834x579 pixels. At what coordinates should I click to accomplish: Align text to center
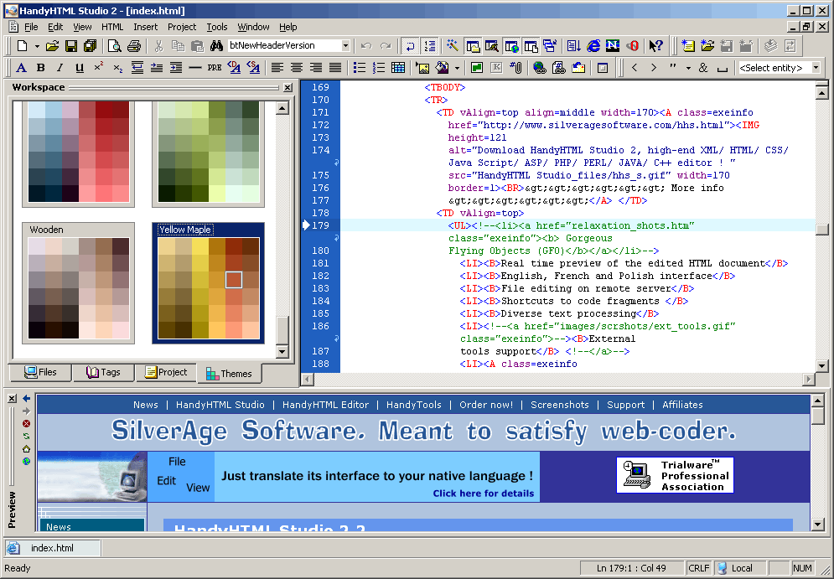296,68
